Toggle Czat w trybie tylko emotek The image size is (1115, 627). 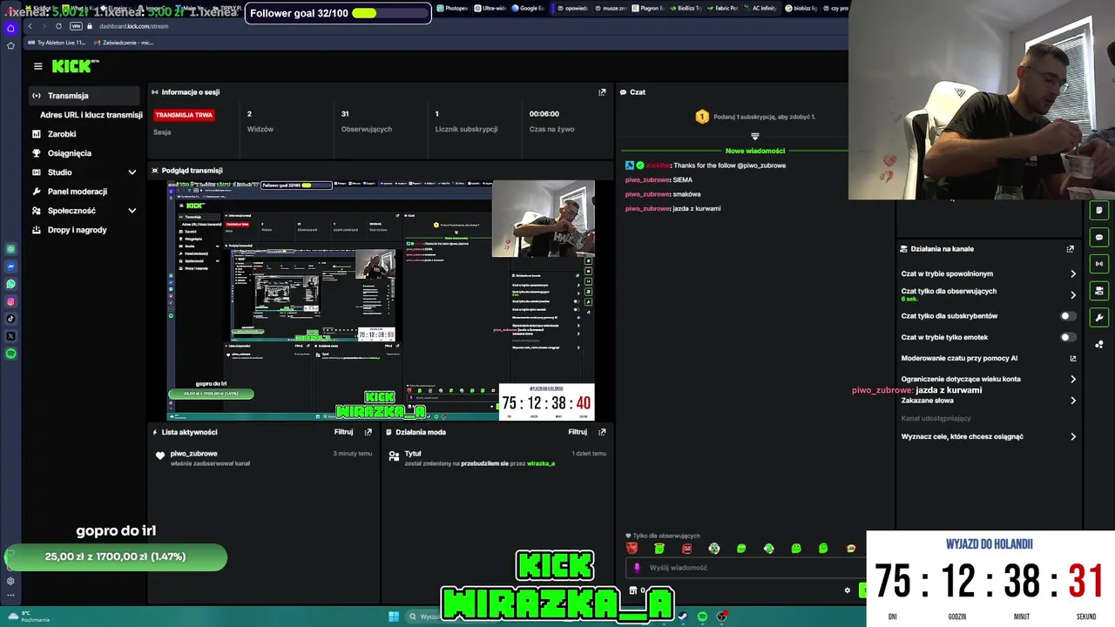tap(1067, 337)
